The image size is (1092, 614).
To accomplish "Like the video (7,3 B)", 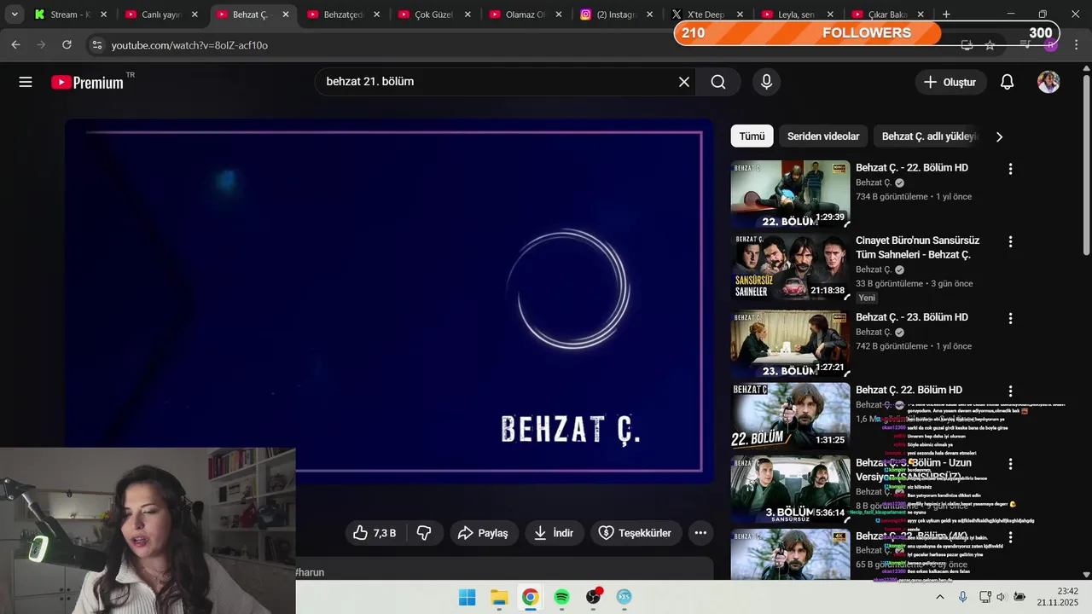I will point(375,533).
